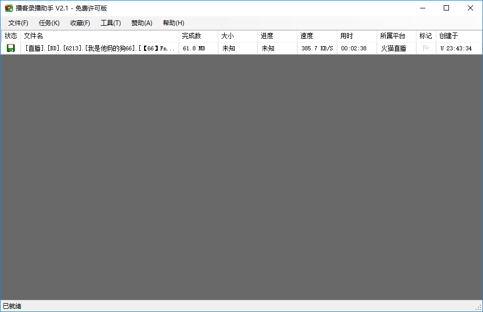
Task: Open the 工具(T) menu
Action: [111, 23]
